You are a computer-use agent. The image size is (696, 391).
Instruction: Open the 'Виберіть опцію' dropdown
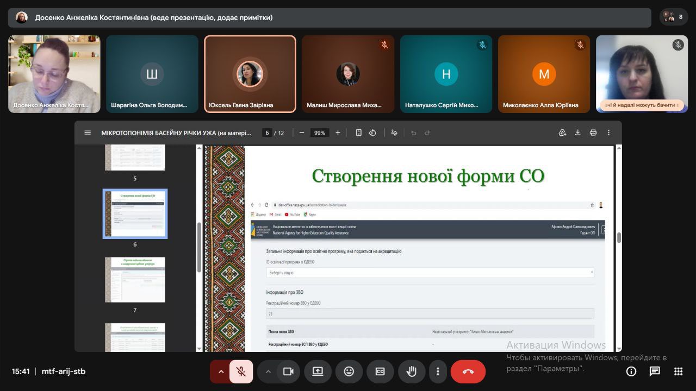[430, 273]
